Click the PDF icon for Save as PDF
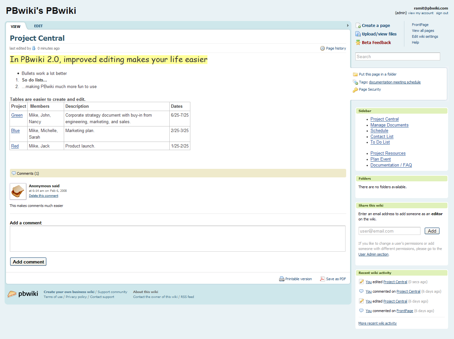 323,279
